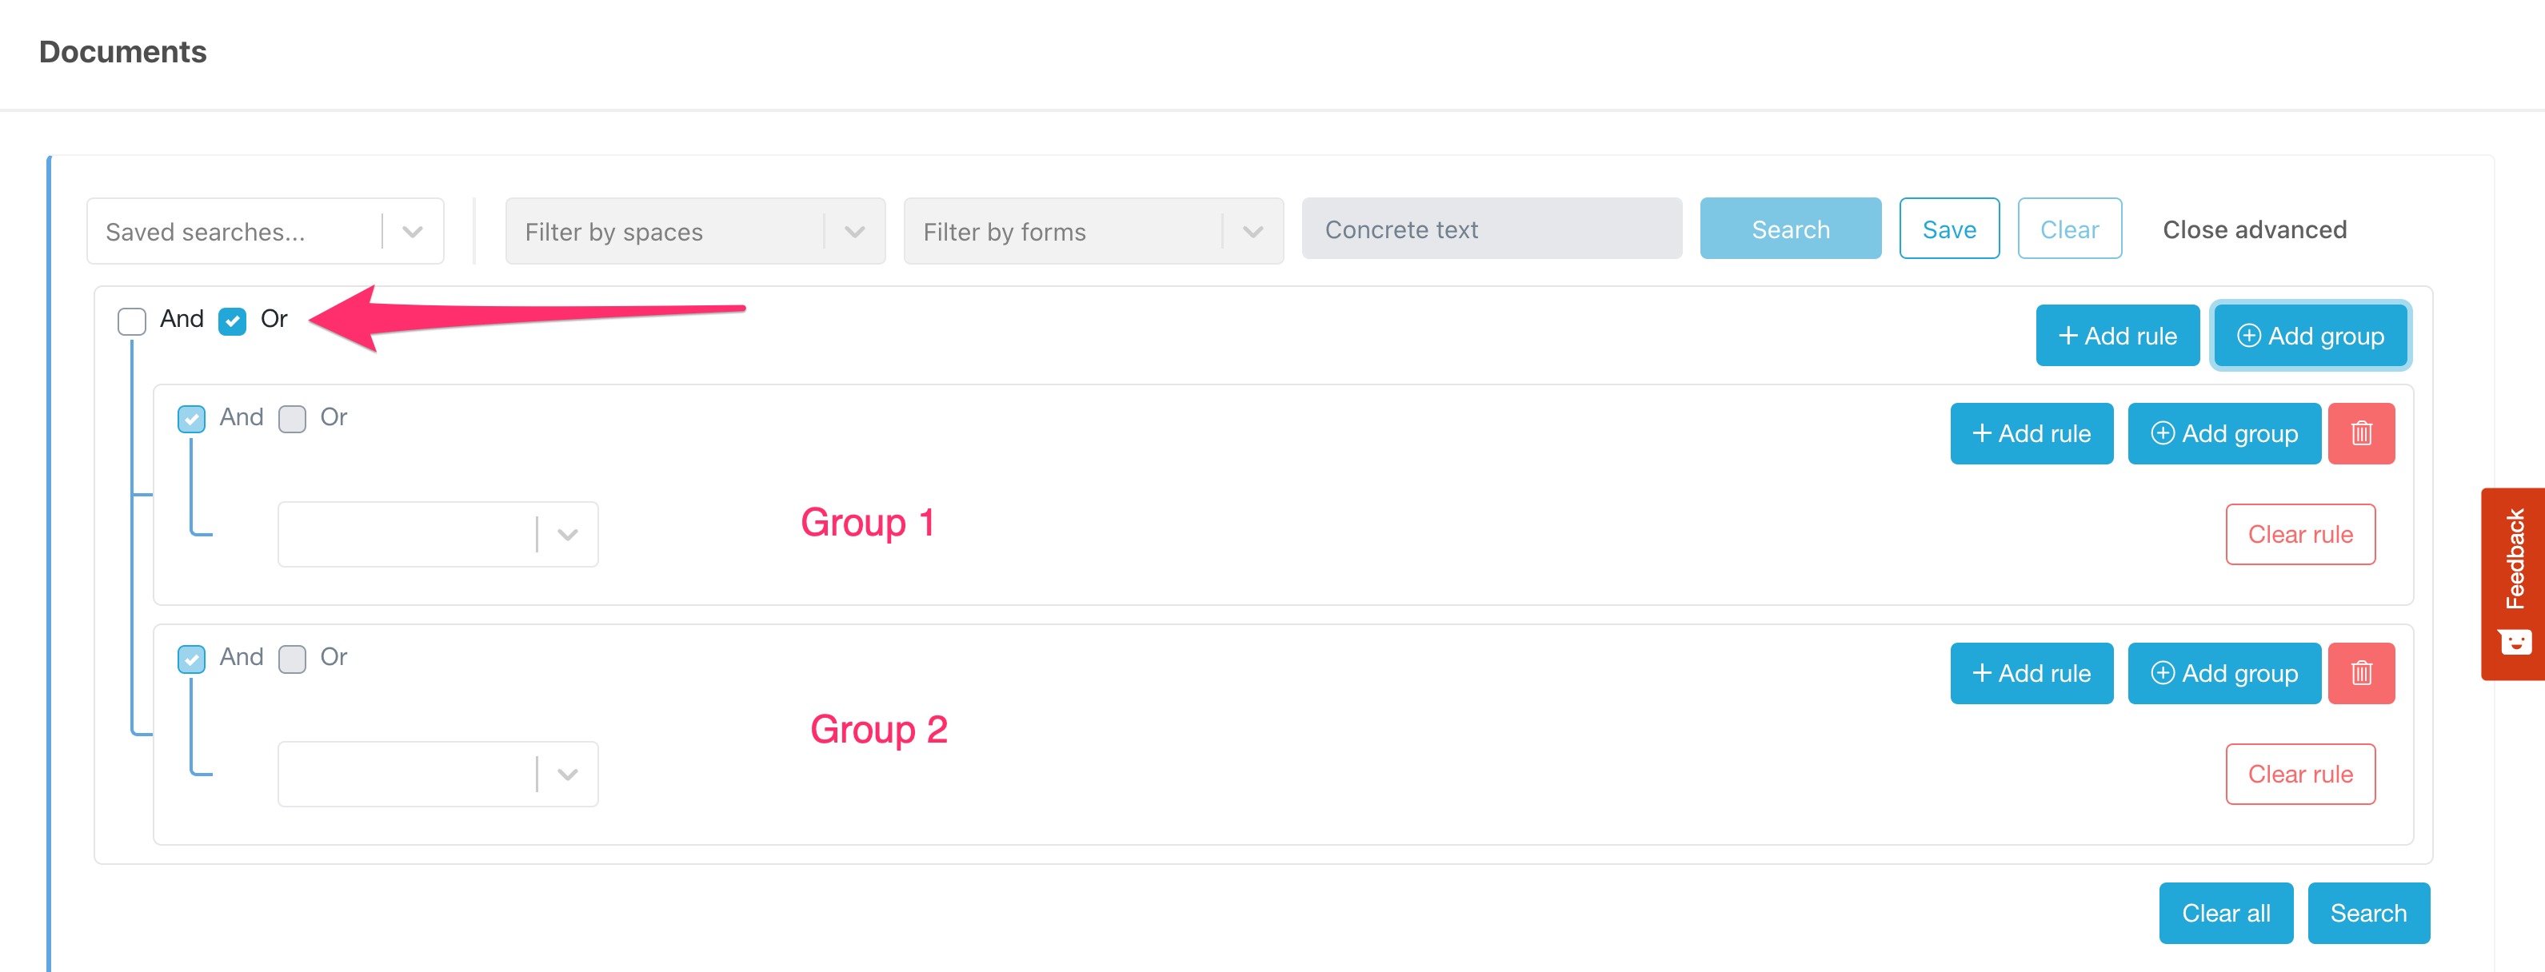
Task: Delete Group 2 with trash icon
Action: 2360,674
